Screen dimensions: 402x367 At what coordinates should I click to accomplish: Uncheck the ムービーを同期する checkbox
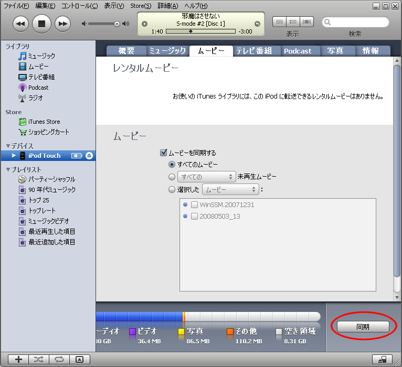pos(163,153)
